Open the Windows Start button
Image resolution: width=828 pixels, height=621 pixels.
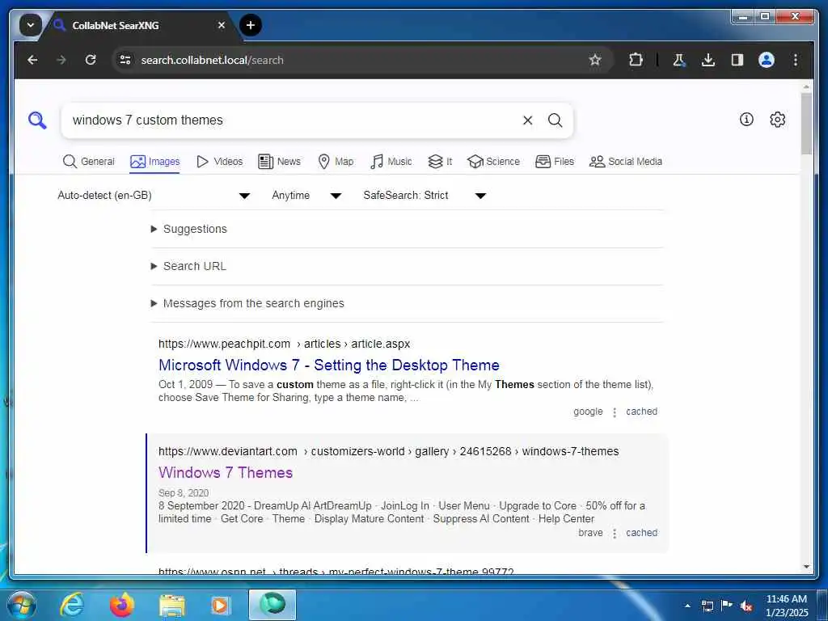coord(22,605)
